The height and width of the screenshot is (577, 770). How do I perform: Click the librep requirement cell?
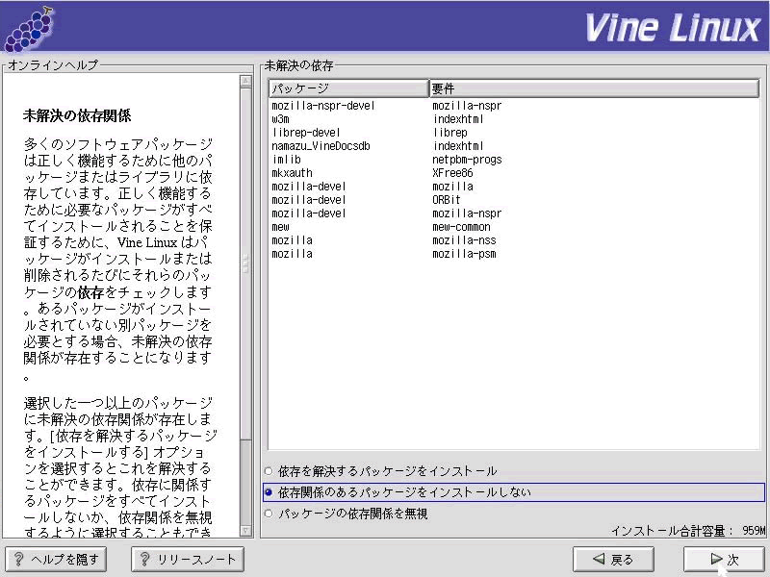pos(449,133)
